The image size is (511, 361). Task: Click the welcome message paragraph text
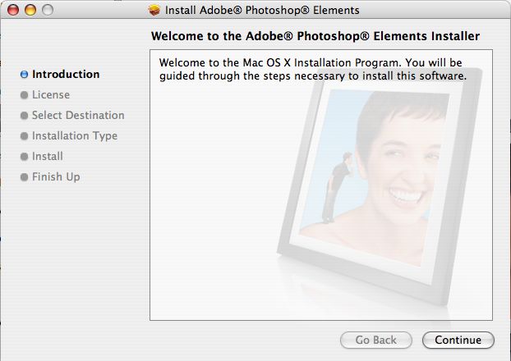click(313, 70)
